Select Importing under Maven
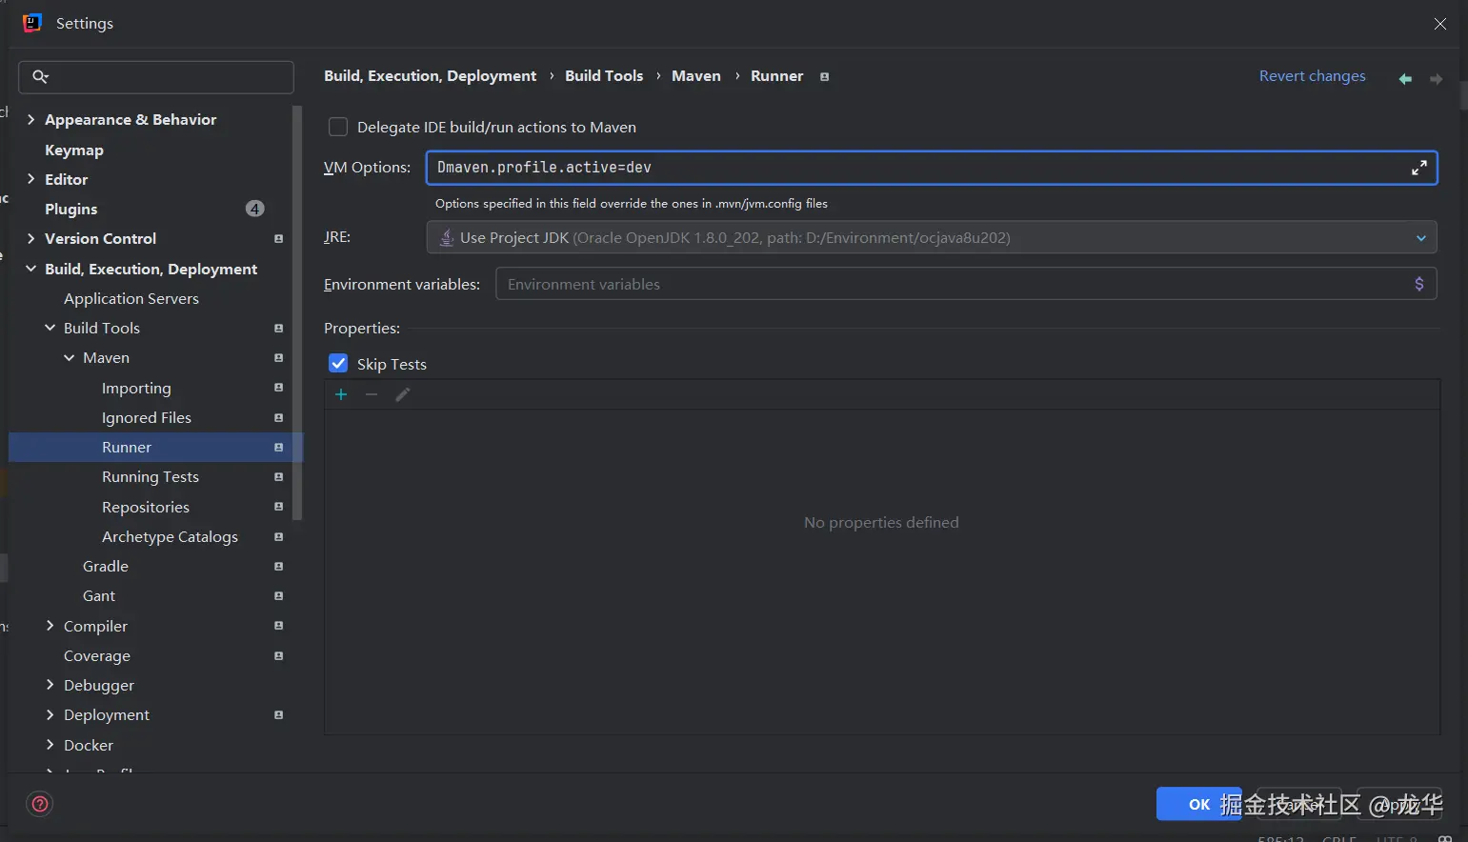The height and width of the screenshot is (842, 1468). (x=136, y=388)
